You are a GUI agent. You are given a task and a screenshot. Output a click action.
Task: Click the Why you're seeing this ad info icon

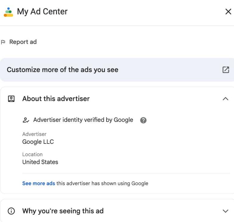pyautogui.click(x=11, y=211)
